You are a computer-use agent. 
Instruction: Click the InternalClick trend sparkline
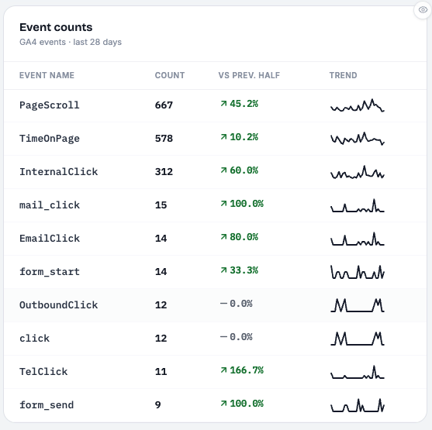[358, 172]
